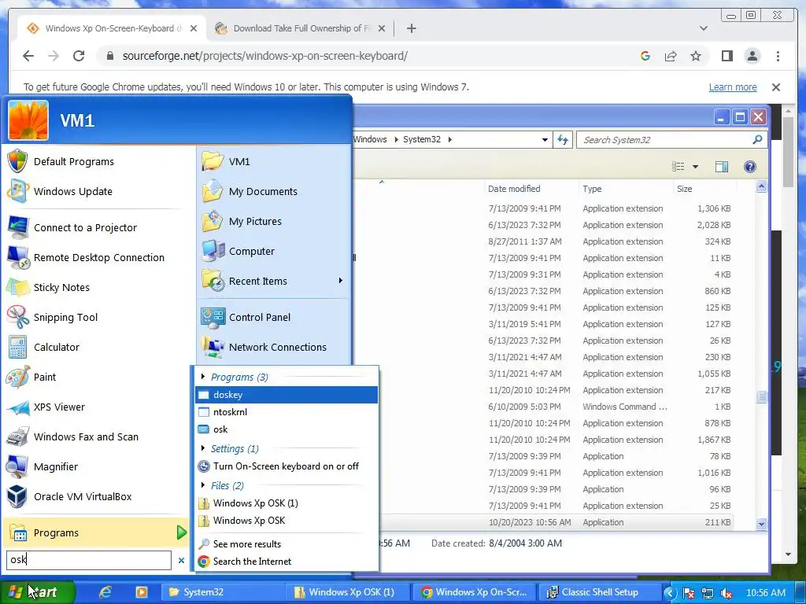Open Turn On-Screen keyboard on or off
Viewport: 806px width, 604px height.
pyautogui.click(x=287, y=466)
